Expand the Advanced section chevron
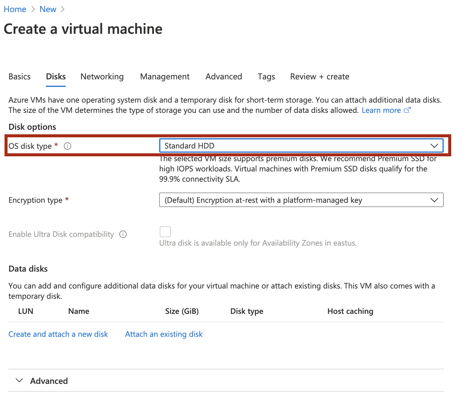Image resolution: width=463 pixels, height=405 pixels. click(19, 380)
